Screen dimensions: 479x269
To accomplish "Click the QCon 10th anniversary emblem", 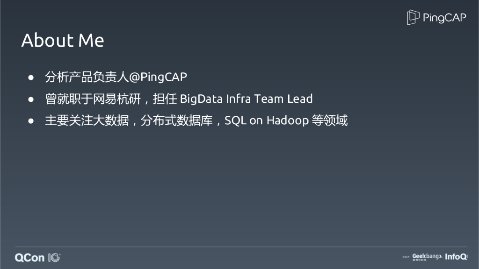I will (x=54, y=257).
